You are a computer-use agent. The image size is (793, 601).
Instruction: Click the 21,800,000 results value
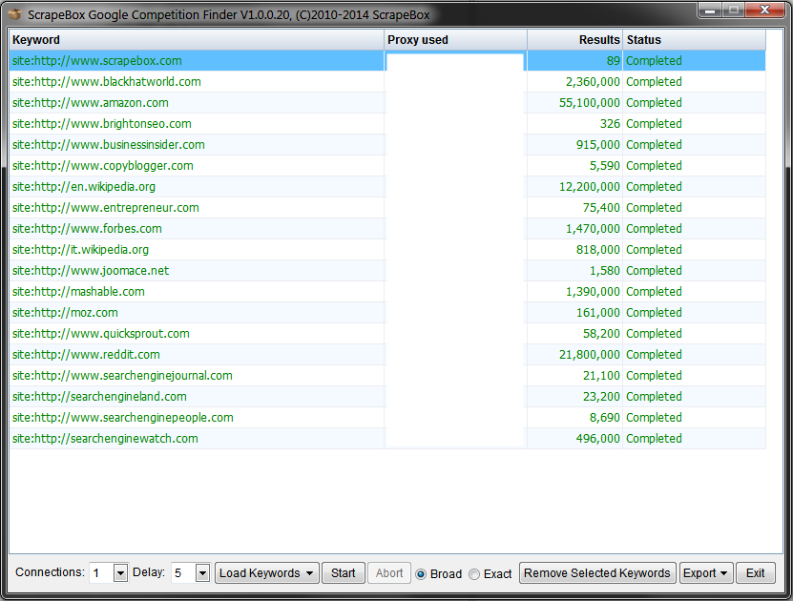tap(589, 354)
